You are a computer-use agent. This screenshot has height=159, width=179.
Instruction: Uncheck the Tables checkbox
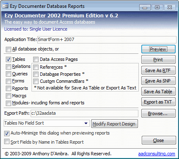tap(8, 60)
